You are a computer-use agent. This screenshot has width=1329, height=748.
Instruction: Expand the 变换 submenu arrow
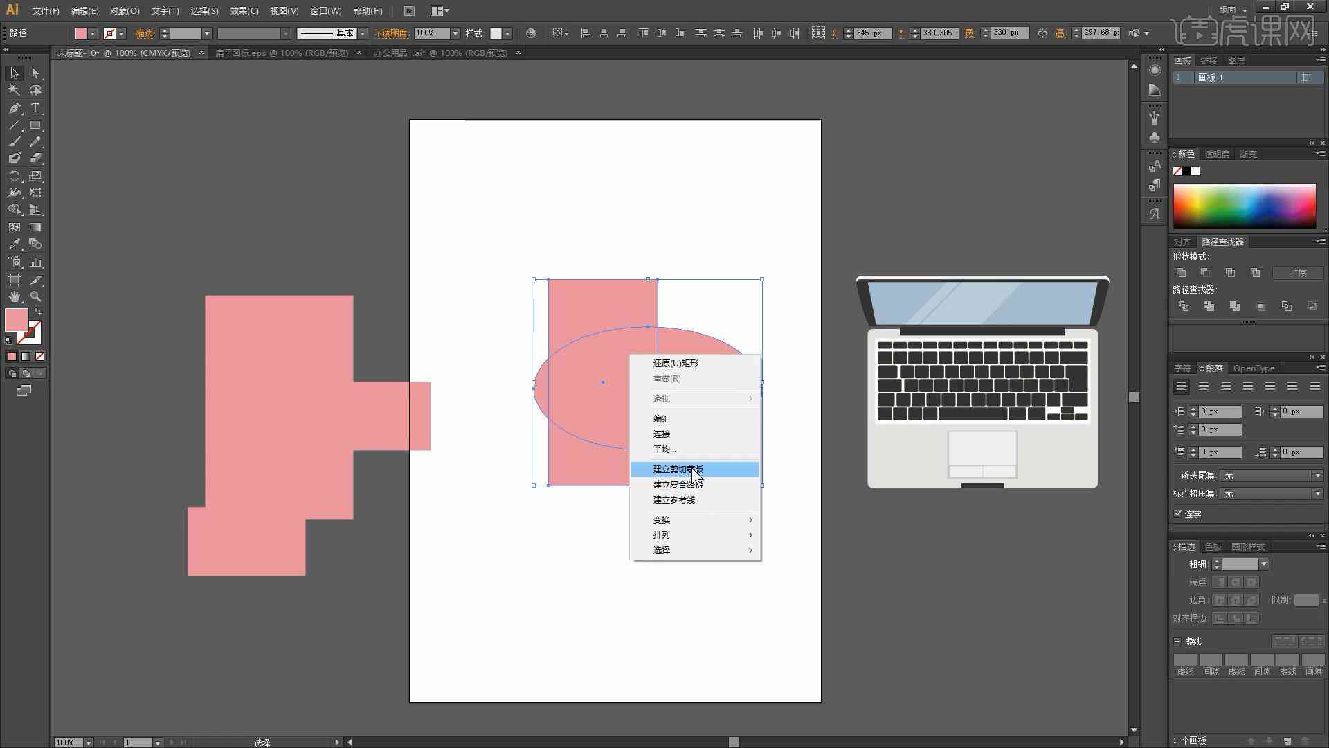tap(750, 519)
